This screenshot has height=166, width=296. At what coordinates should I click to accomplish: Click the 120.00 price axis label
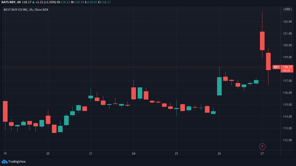pos(287,45)
